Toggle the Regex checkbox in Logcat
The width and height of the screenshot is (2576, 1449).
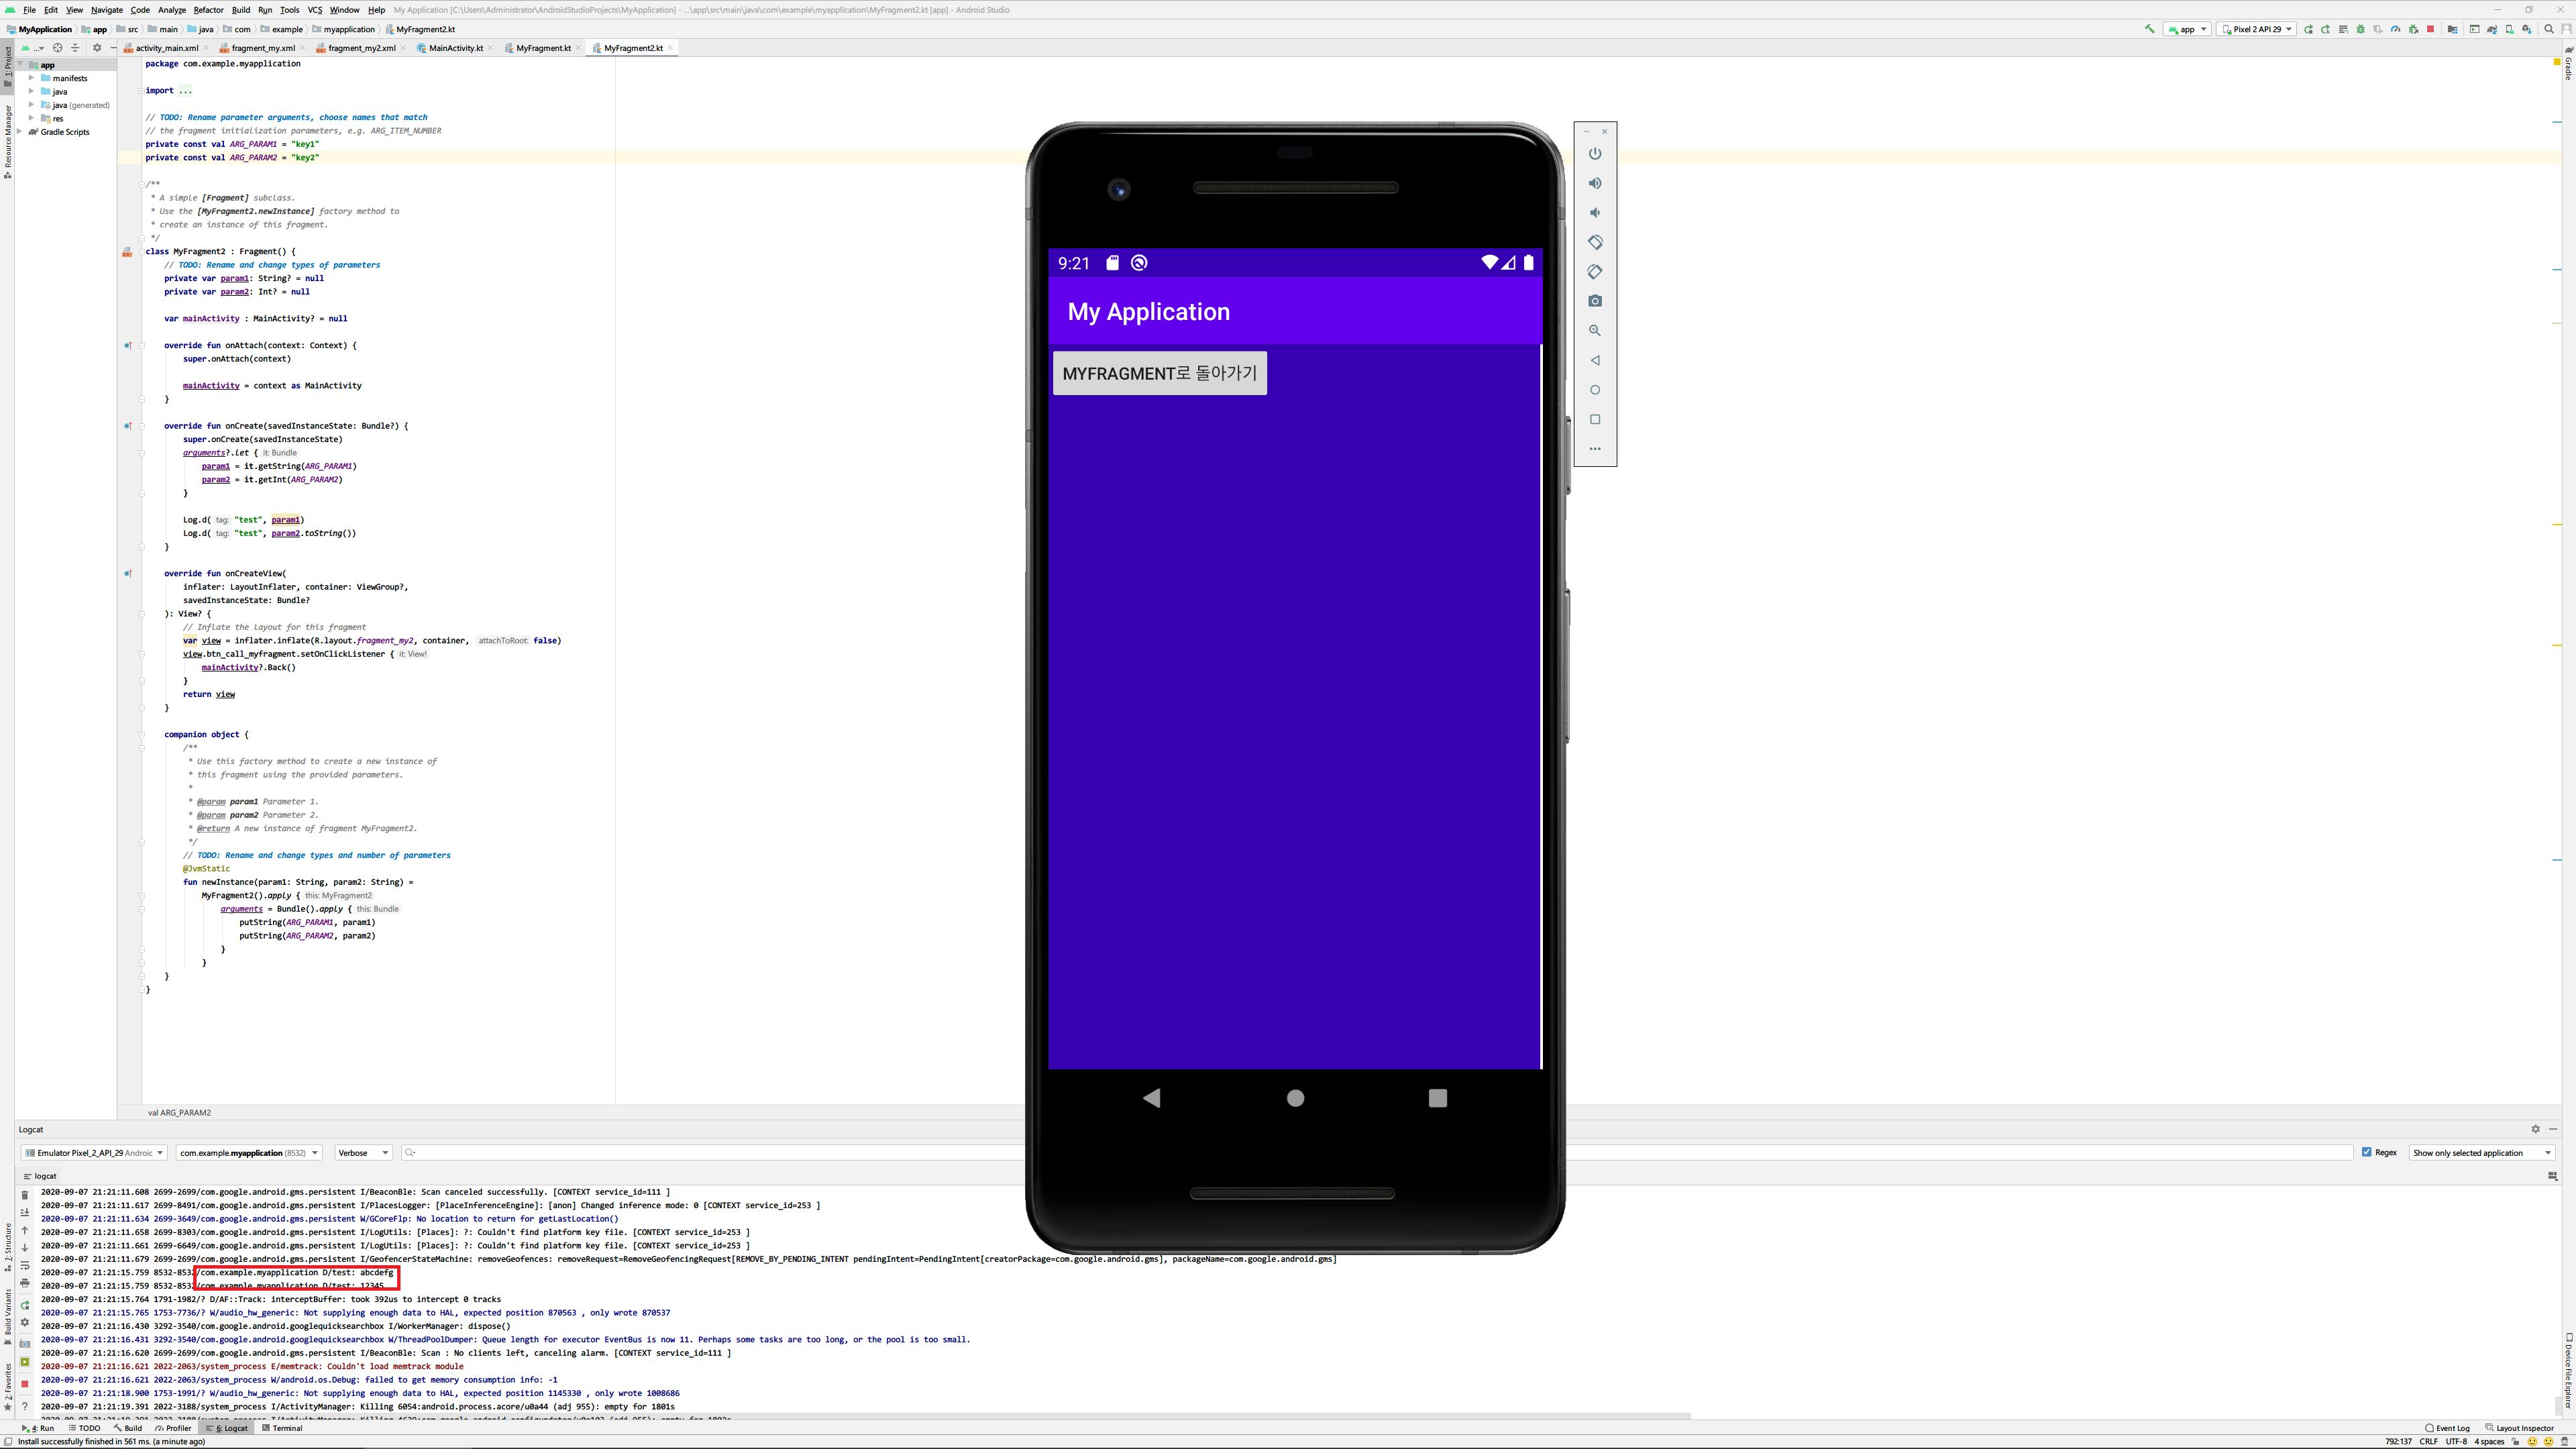click(x=2367, y=1152)
